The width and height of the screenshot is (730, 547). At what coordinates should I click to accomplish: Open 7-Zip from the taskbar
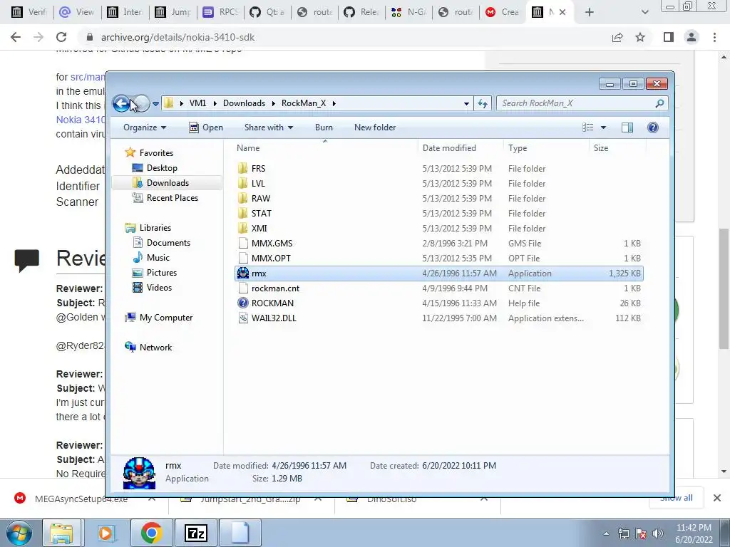[x=195, y=533]
